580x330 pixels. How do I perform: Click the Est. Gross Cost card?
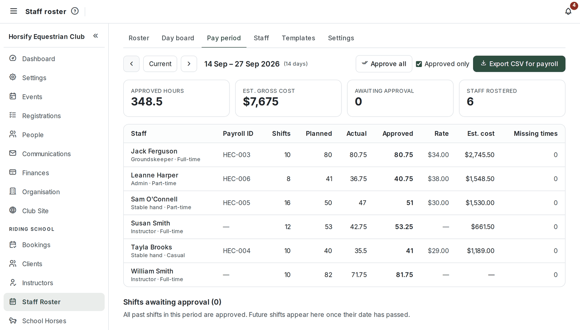coord(288,98)
